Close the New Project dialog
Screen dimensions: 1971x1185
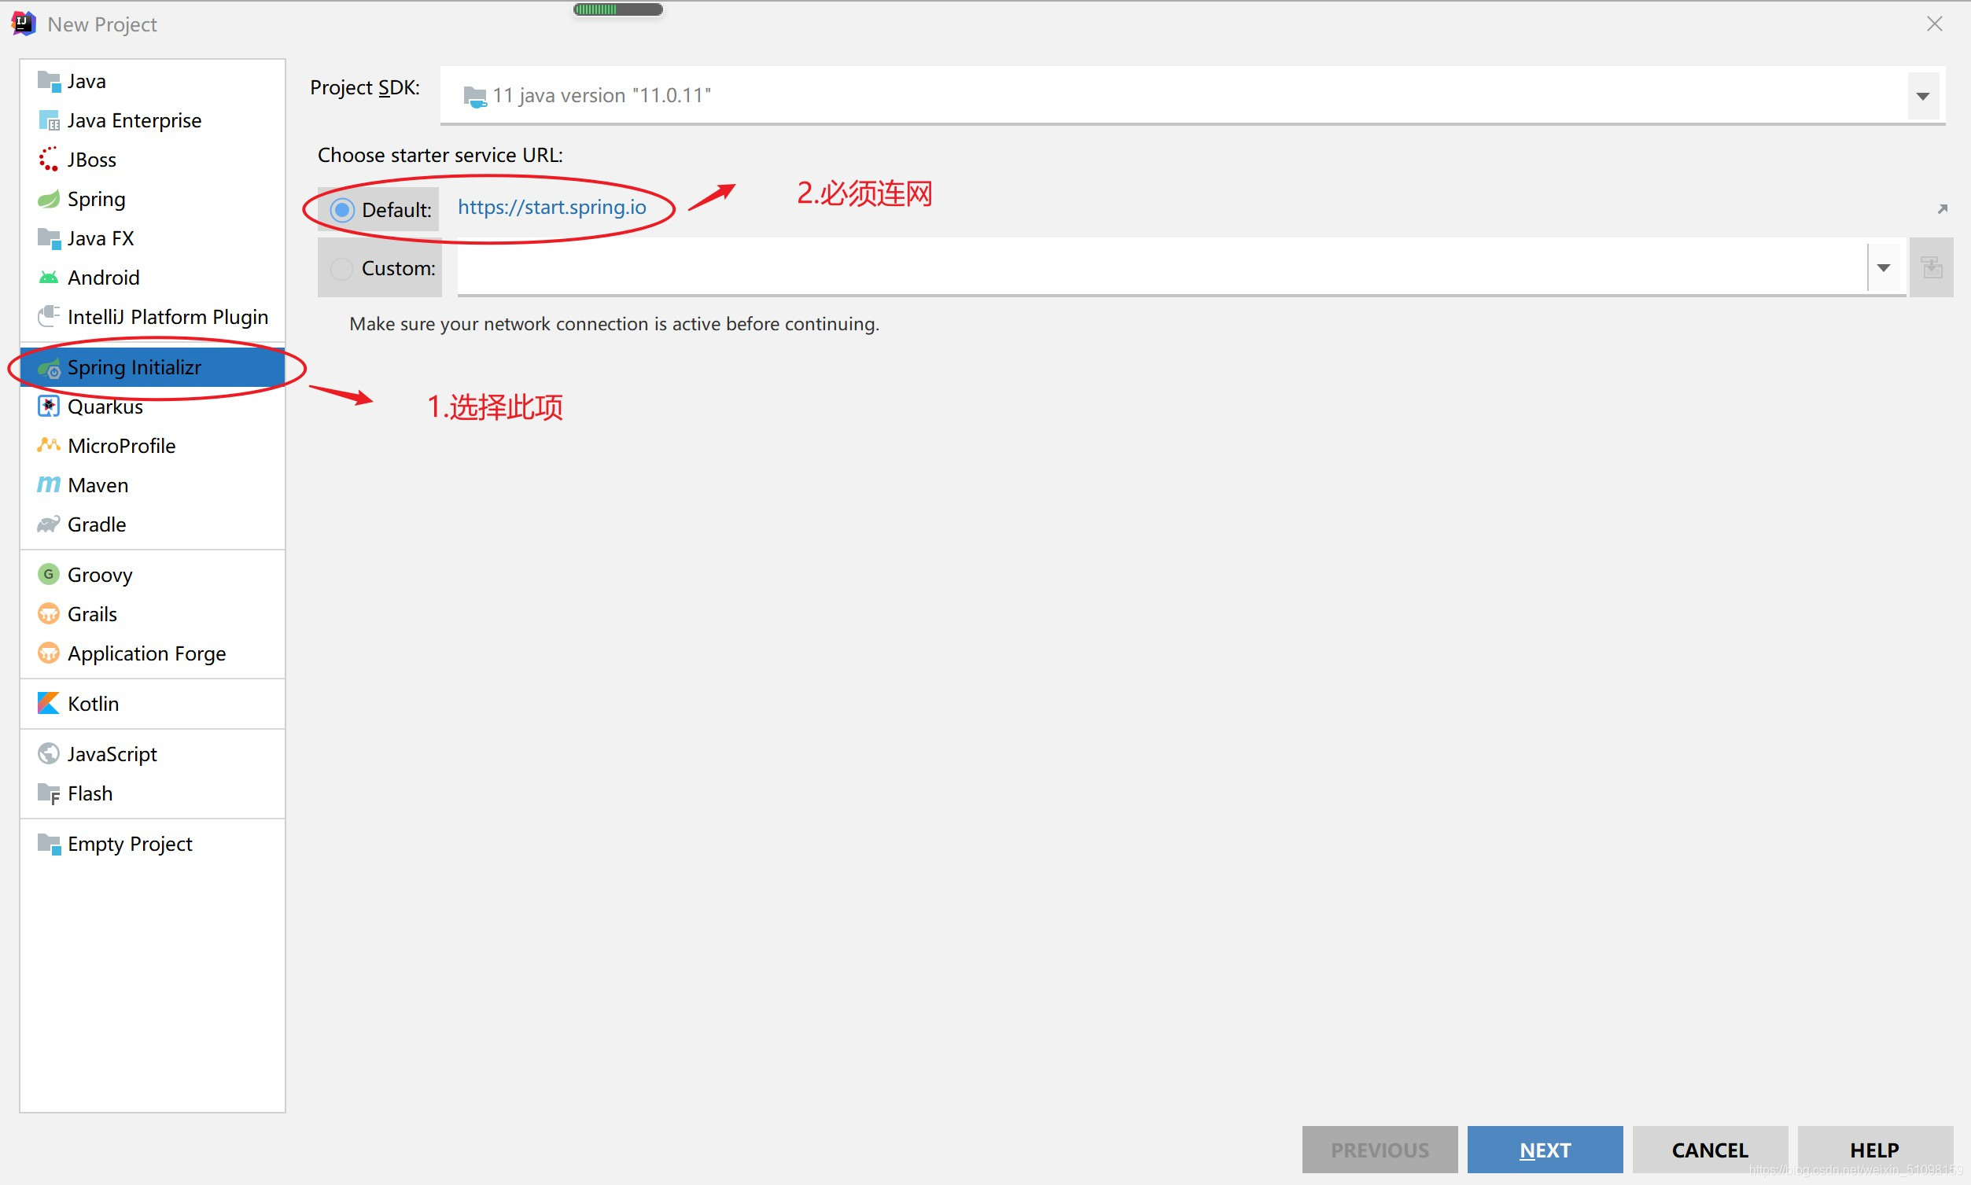(x=1934, y=24)
